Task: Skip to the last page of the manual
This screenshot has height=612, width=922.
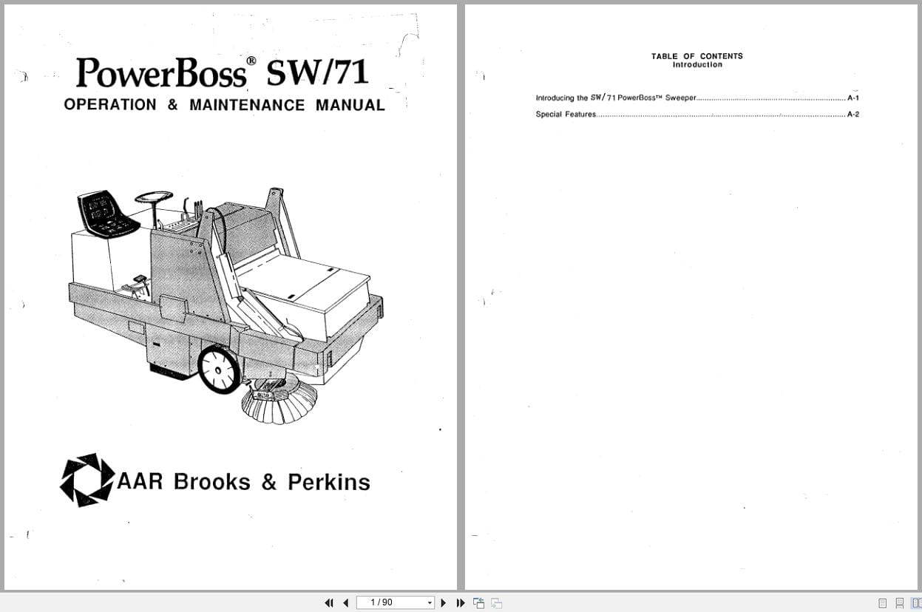Action: [460, 602]
